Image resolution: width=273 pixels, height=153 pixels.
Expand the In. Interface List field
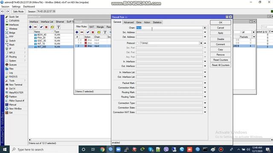tap(205, 72)
